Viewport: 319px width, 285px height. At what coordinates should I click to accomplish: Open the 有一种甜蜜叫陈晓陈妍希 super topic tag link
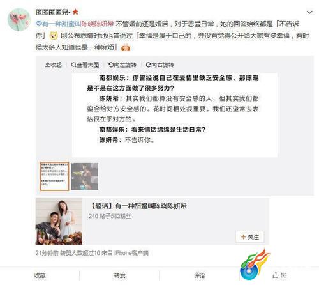click(75, 24)
